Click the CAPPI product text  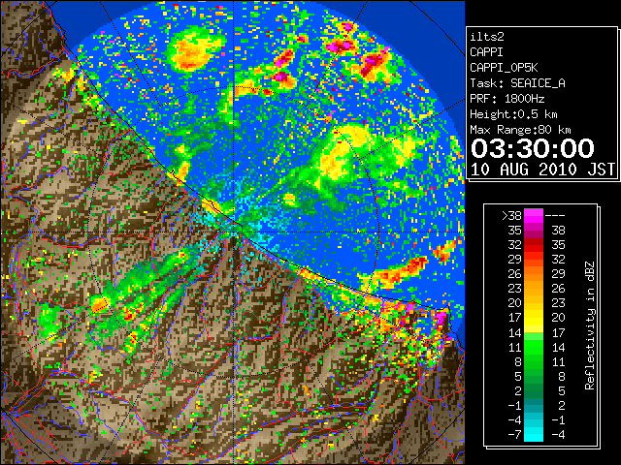(486, 52)
